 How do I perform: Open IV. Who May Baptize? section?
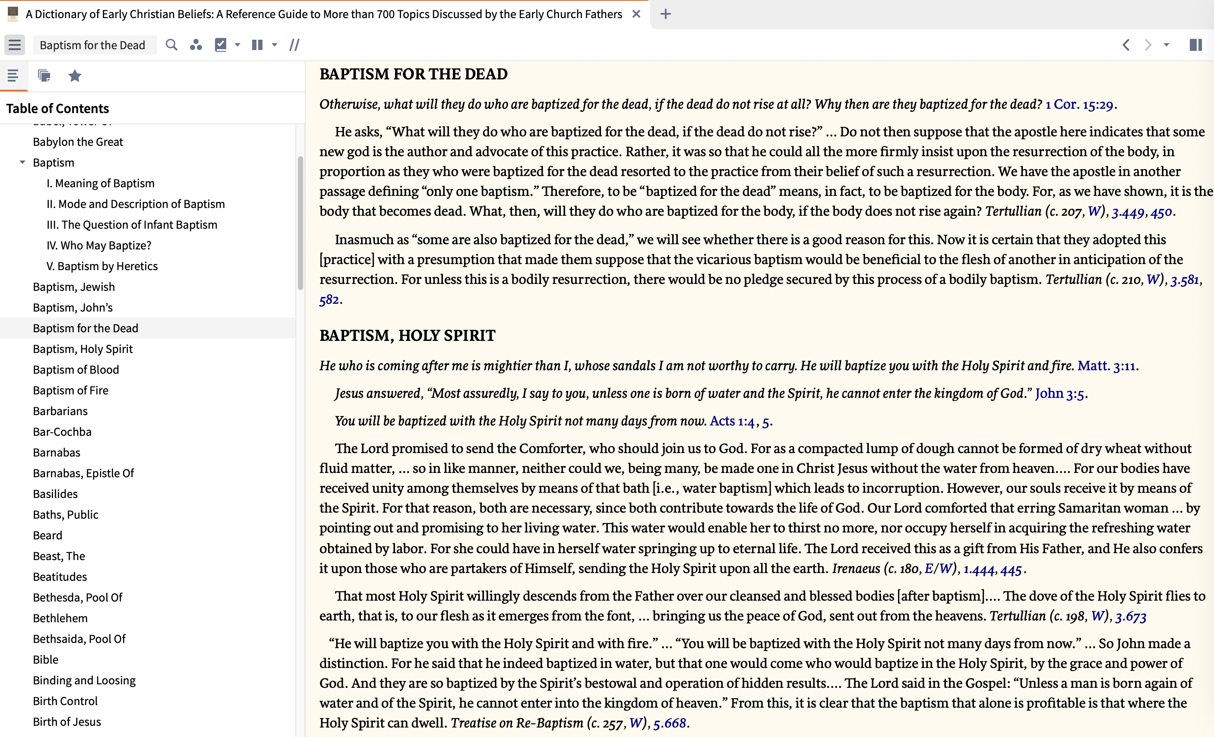98,245
